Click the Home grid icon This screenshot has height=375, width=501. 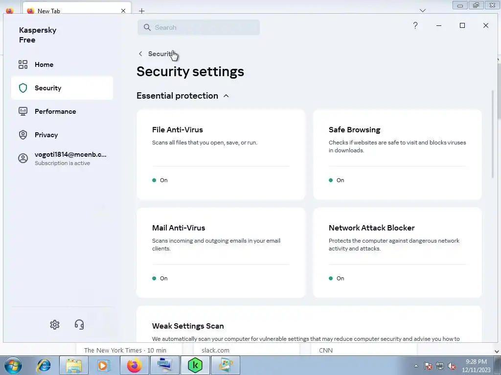click(x=23, y=64)
